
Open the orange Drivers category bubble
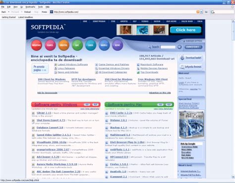(x=63, y=45)
